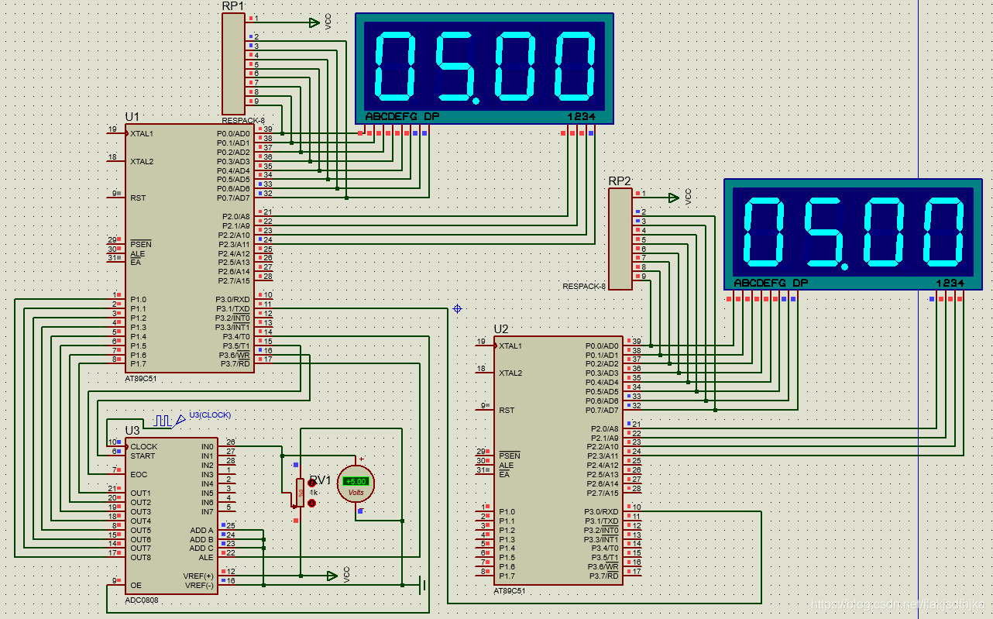Image resolution: width=993 pixels, height=619 pixels.
Task: Click the 'OUT8' pin label on U3
Action: click(x=140, y=558)
